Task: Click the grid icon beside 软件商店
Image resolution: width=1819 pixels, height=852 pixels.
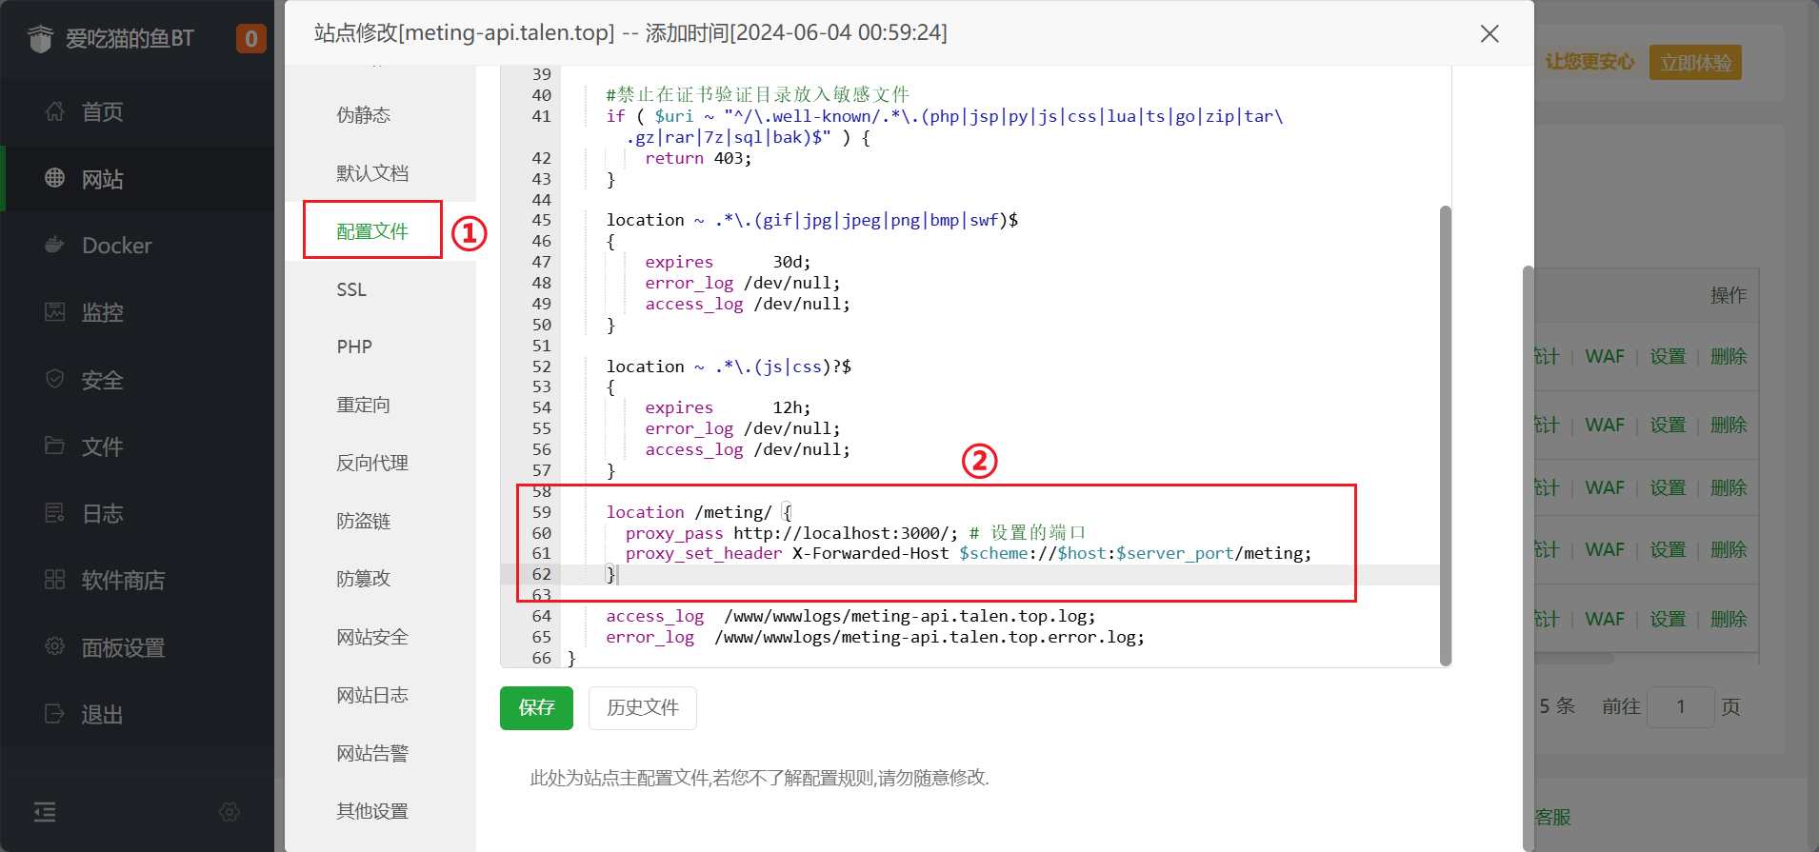Action: point(55,580)
